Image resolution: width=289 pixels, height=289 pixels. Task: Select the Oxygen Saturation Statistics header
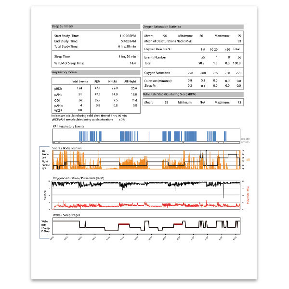point(193,26)
